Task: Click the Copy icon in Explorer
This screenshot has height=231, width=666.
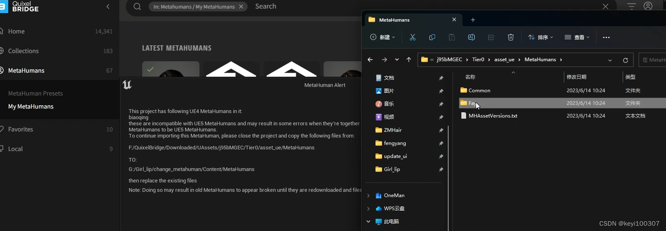Action: (x=432, y=37)
